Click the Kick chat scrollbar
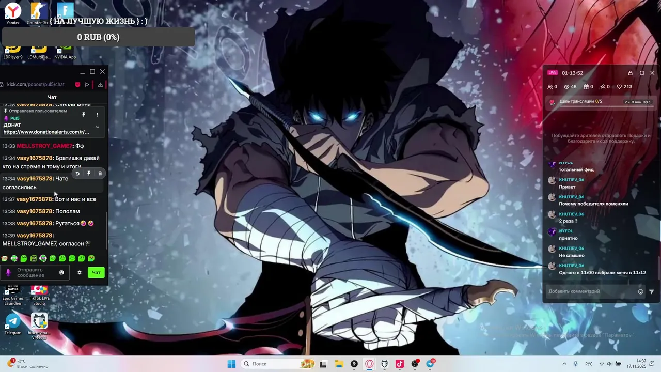Viewport: 661px width, 372px height. point(107,230)
